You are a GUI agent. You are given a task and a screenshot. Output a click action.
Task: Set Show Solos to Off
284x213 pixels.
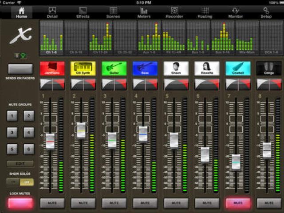(27, 182)
